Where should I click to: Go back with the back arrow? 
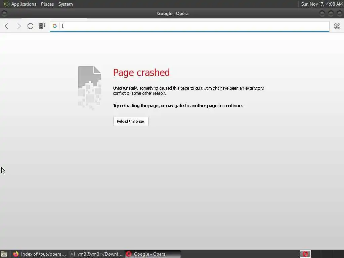(x=7, y=26)
